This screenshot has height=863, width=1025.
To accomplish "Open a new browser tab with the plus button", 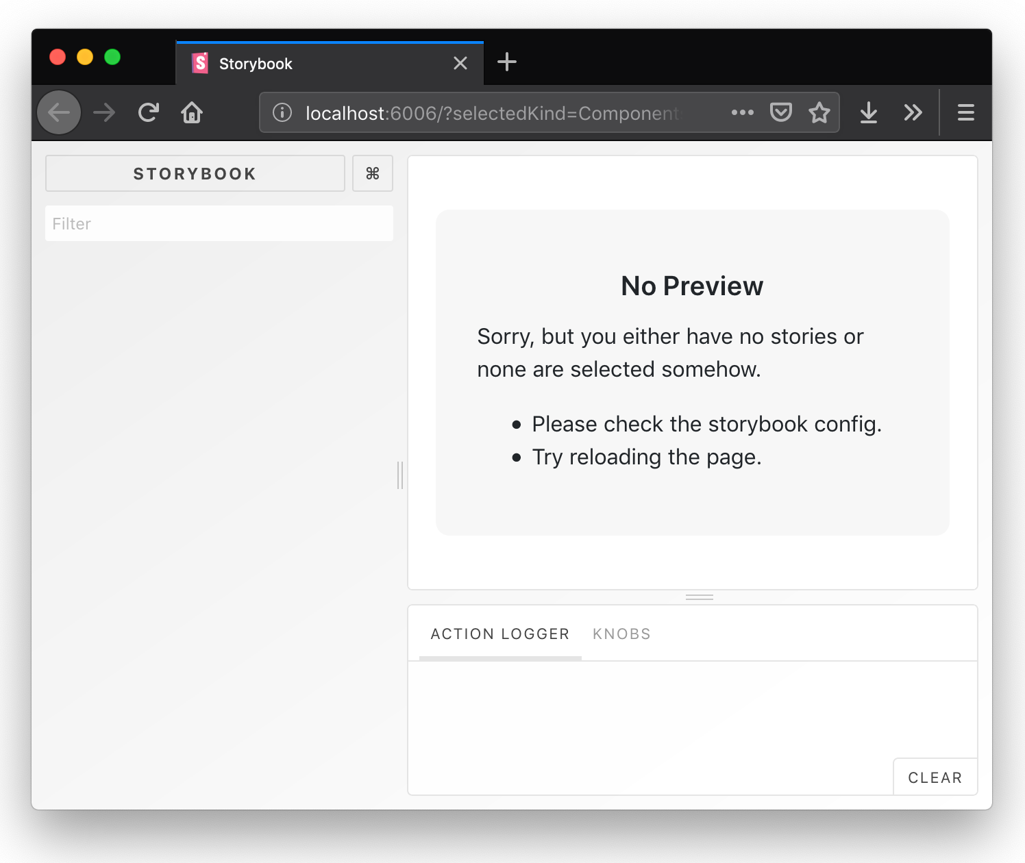I will (x=507, y=62).
